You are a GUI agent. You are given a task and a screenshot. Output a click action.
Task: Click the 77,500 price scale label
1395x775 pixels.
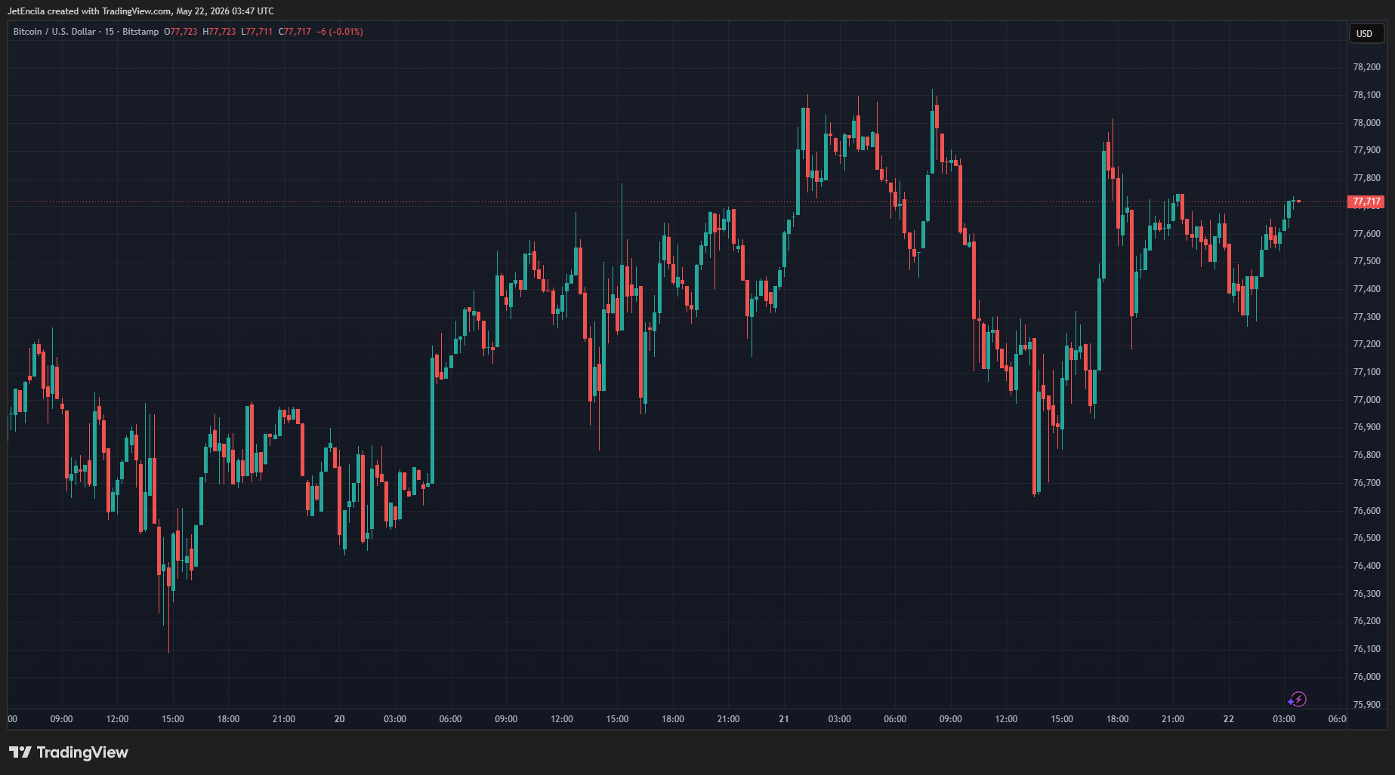point(1366,261)
